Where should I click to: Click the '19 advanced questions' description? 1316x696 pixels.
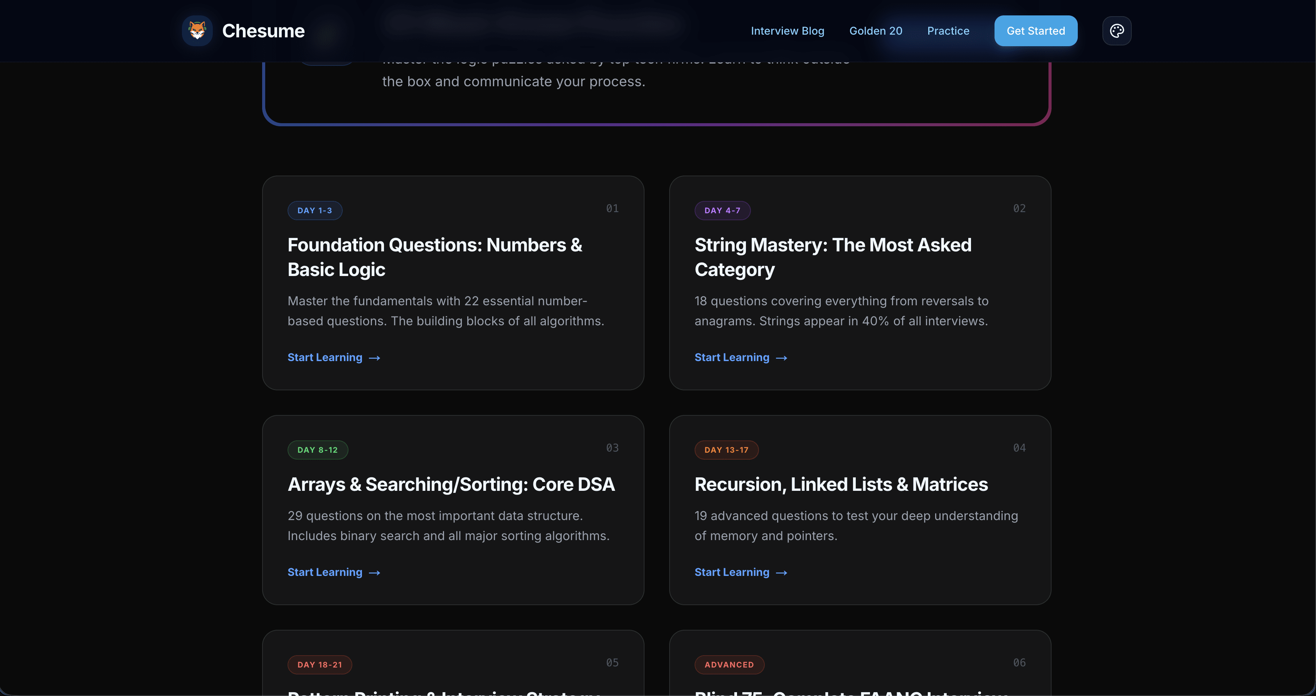click(856, 525)
